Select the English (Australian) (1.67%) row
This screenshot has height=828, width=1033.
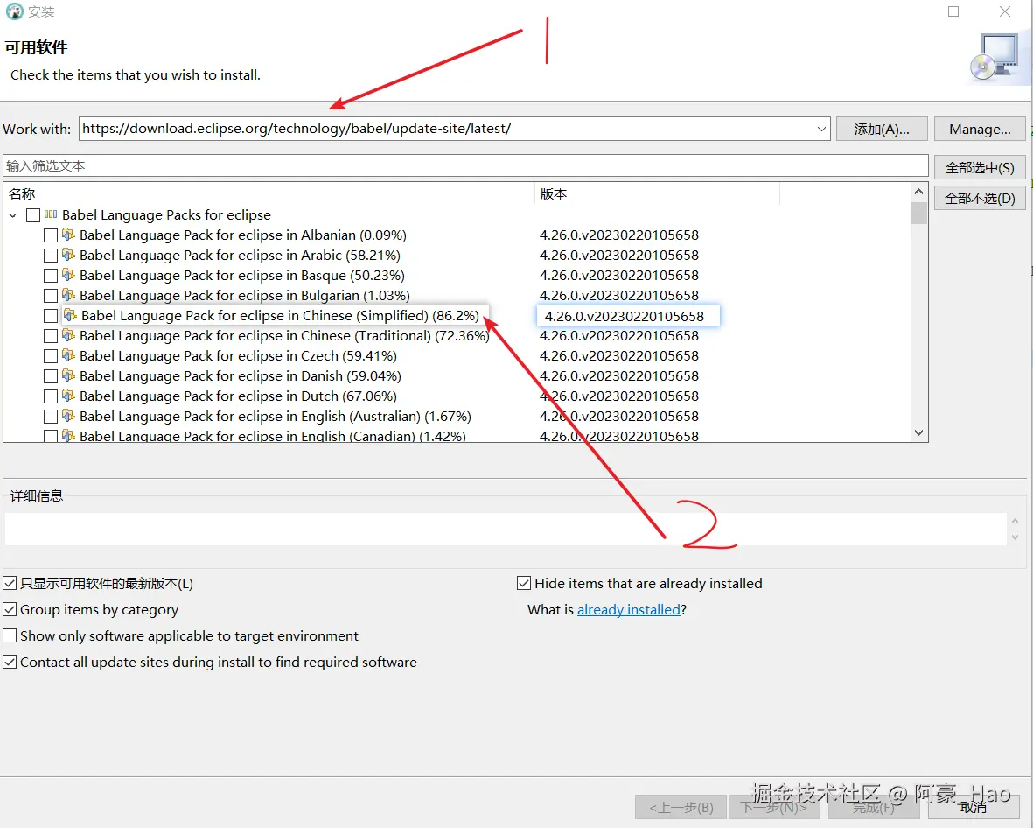pyautogui.click(x=276, y=417)
